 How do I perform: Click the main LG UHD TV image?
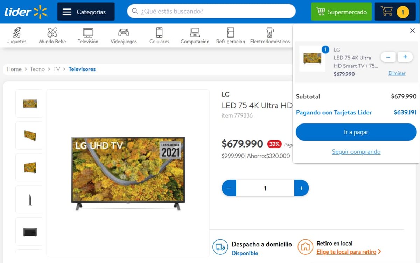tap(128, 173)
